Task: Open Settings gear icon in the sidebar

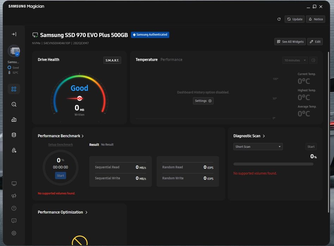Action: (x=14, y=233)
